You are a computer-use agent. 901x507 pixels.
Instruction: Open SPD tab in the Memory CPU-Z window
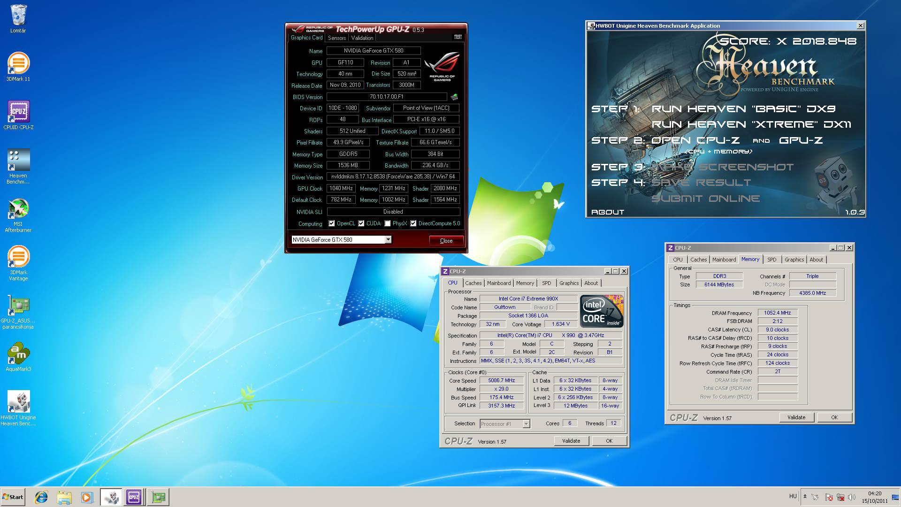coord(772,260)
